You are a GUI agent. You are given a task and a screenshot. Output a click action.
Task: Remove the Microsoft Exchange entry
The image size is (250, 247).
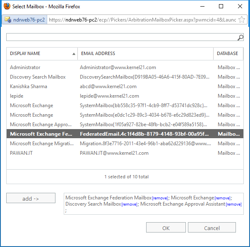[x=222, y=198]
